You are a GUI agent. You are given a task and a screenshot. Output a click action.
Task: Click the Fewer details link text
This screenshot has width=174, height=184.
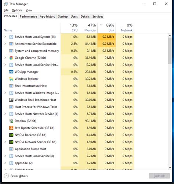[x=19, y=176]
